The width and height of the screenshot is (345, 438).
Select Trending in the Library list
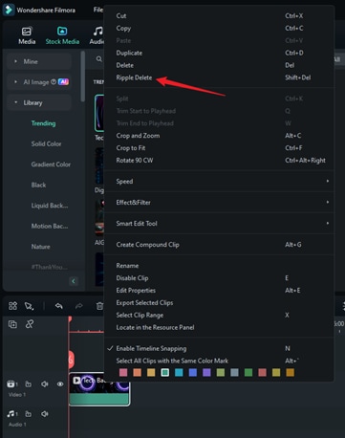coord(43,123)
